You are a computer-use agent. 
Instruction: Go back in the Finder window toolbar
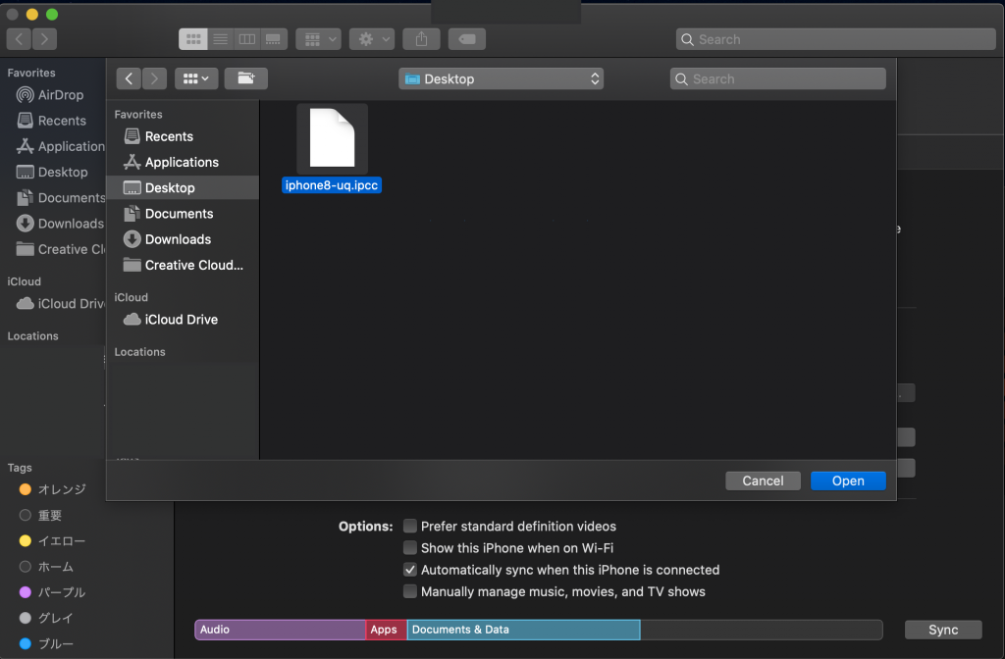[x=20, y=39]
